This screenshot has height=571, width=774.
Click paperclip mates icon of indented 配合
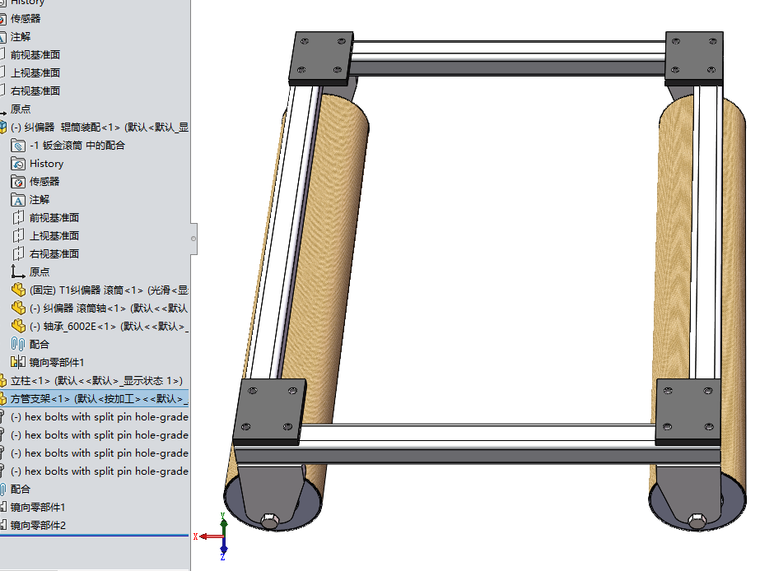click(x=18, y=344)
